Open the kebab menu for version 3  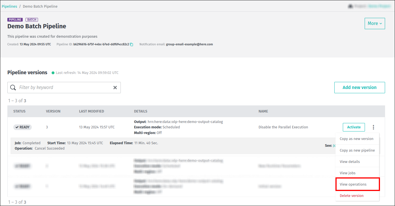[x=373, y=127]
